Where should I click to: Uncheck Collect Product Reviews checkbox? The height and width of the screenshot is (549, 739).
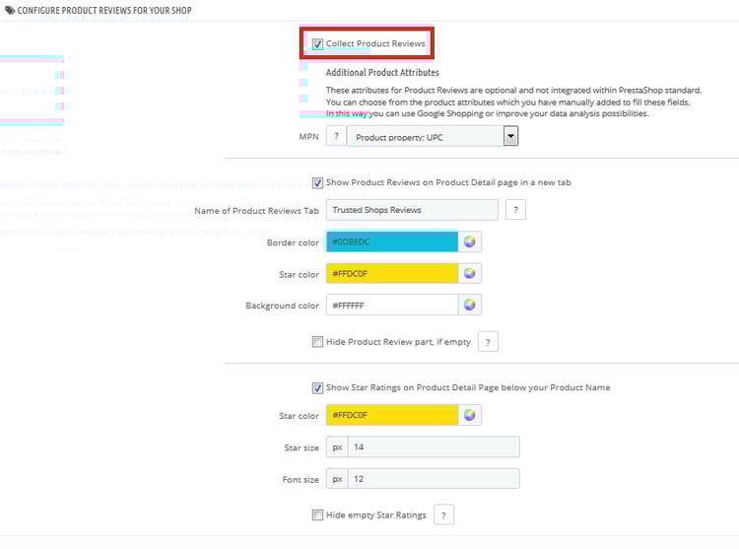317,43
